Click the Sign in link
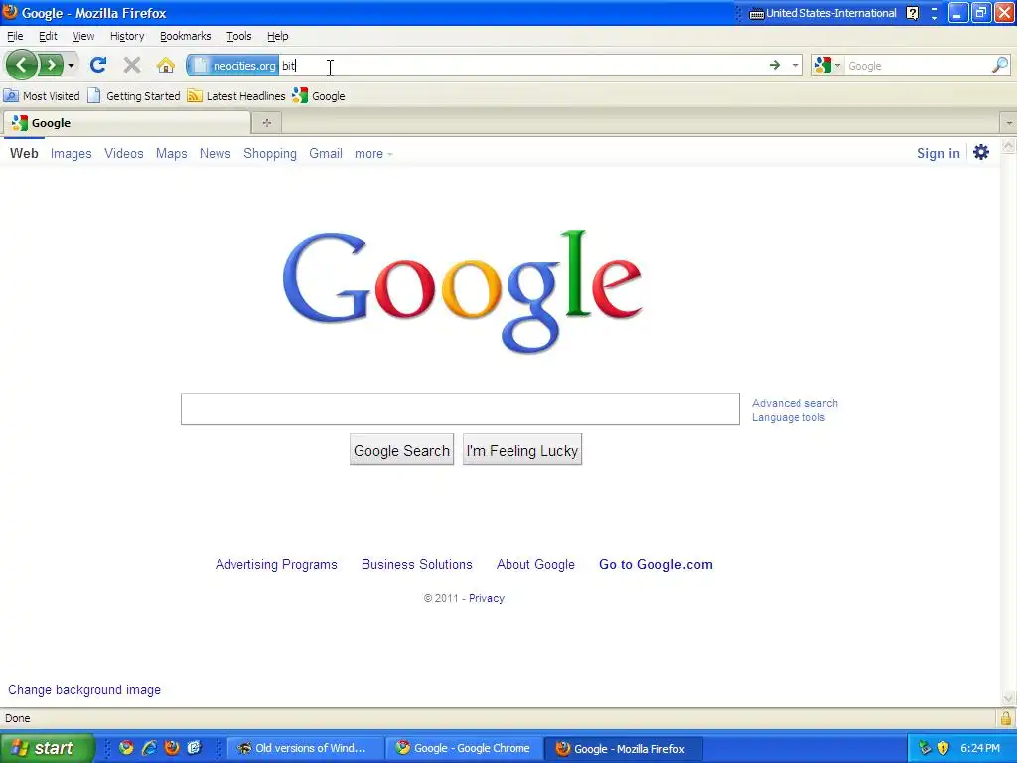 tap(938, 154)
